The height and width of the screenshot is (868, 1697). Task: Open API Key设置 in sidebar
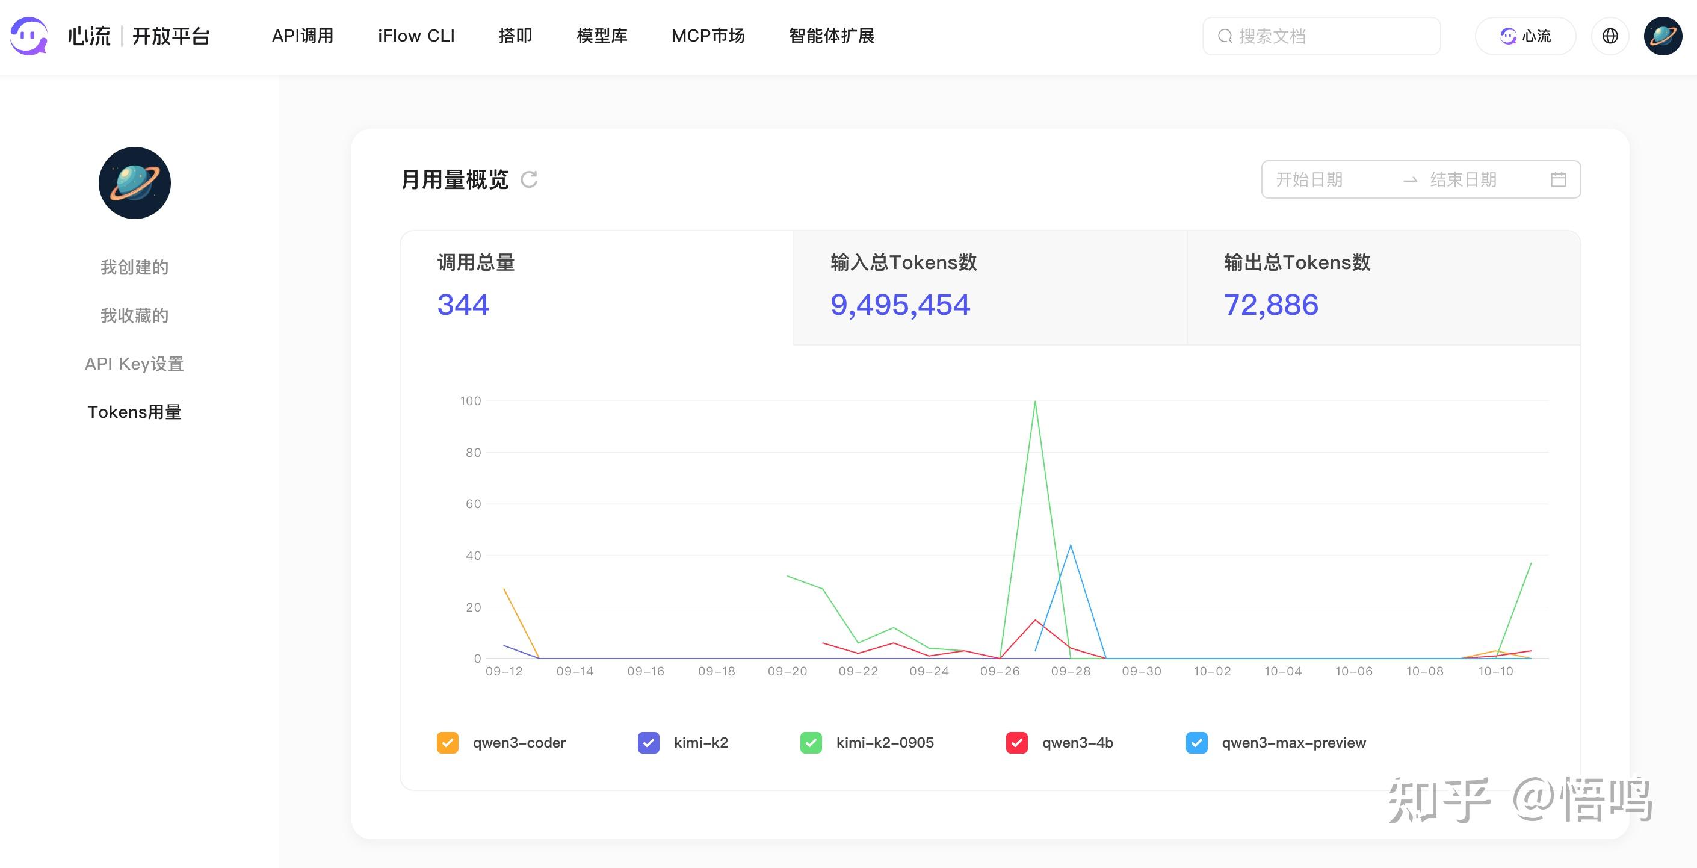[x=134, y=364]
